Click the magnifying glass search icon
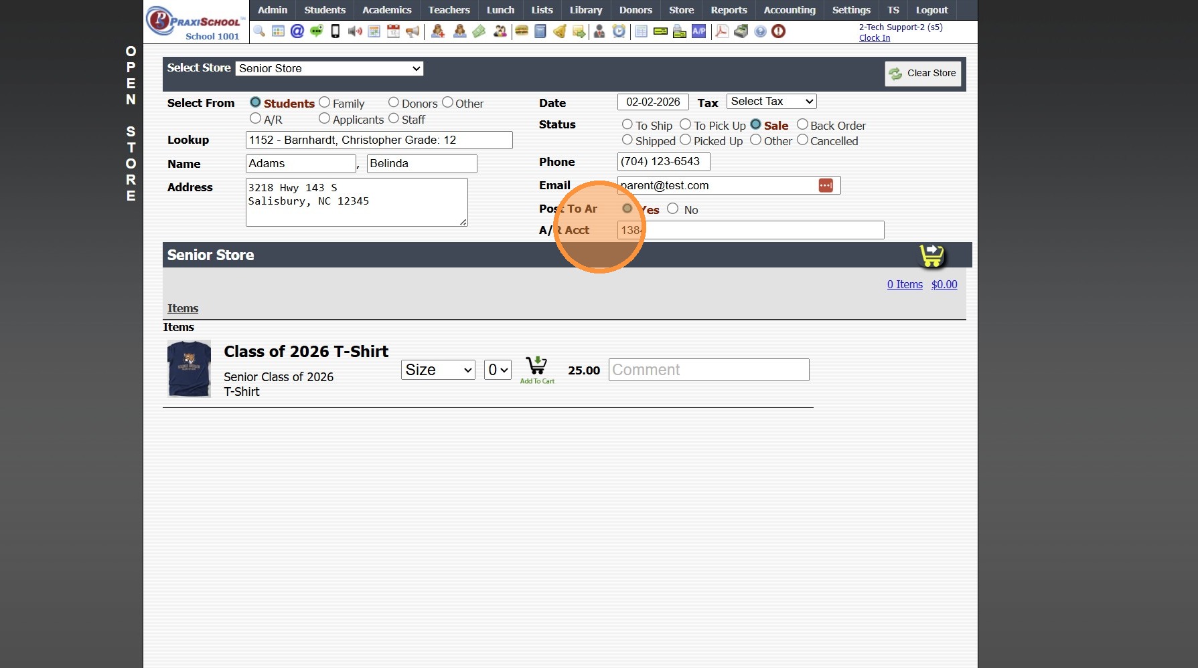The height and width of the screenshot is (668, 1198). point(259,31)
